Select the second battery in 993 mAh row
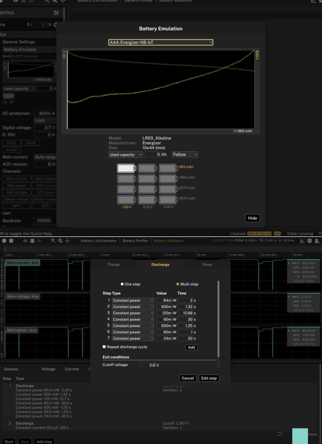Image resolution: width=322 pixels, height=444 pixels. (148, 168)
